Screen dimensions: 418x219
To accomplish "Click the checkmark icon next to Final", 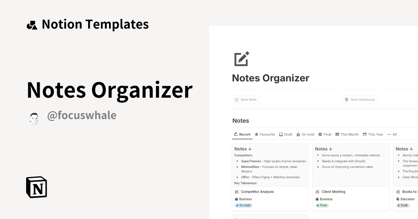I will (x=320, y=134).
